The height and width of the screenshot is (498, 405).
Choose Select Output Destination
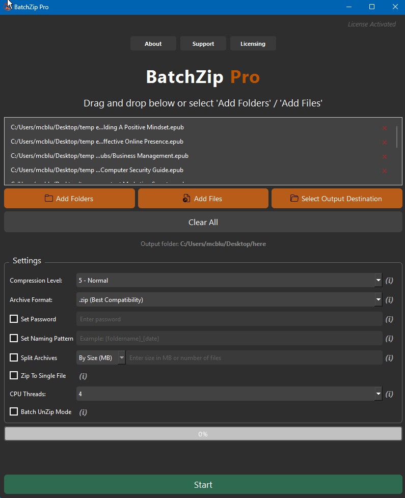click(x=337, y=199)
